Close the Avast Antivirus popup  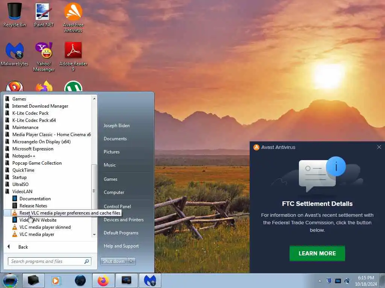click(379, 147)
